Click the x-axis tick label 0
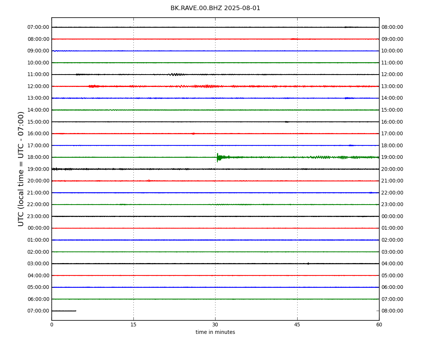 tap(52, 325)
